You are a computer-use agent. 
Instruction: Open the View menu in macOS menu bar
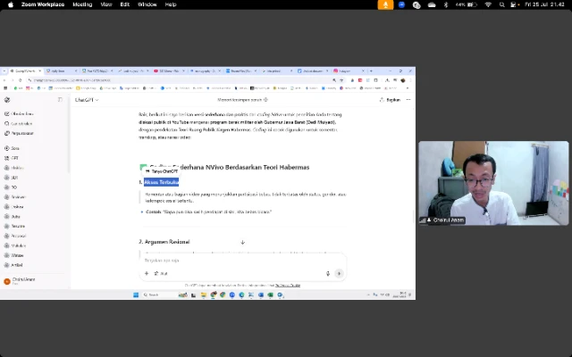click(106, 4)
